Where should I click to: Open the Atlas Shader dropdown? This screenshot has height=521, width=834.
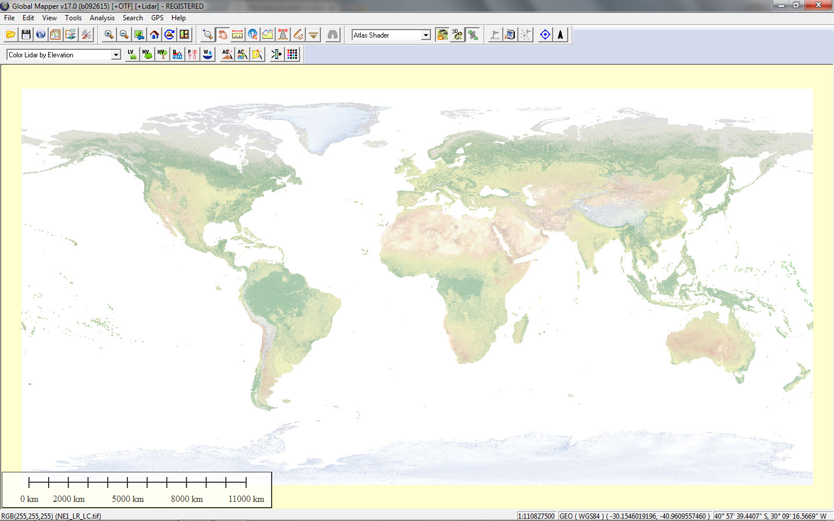[x=425, y=35]
